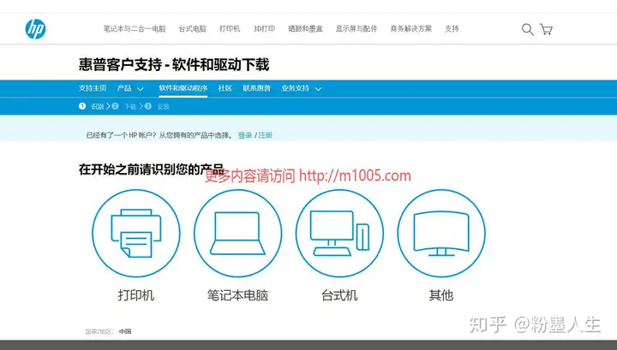This screenshot has height=350, width=617.
Task: Click step 2 下载 in breadcrumb
Action: tap(124, 106)
